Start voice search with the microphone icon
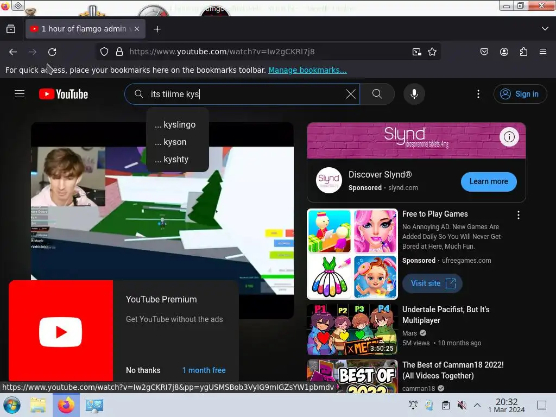 tap(414, 94)
